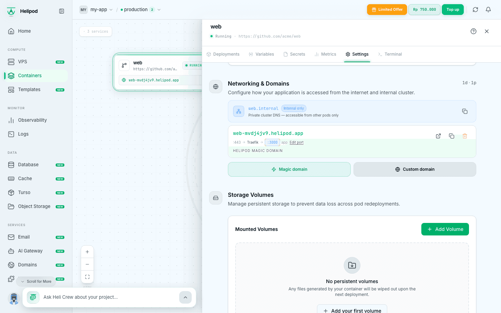This screenshot has height=313, width=501.
Task: Click the web.internal network icon
Action: click(x=239, y=111)
